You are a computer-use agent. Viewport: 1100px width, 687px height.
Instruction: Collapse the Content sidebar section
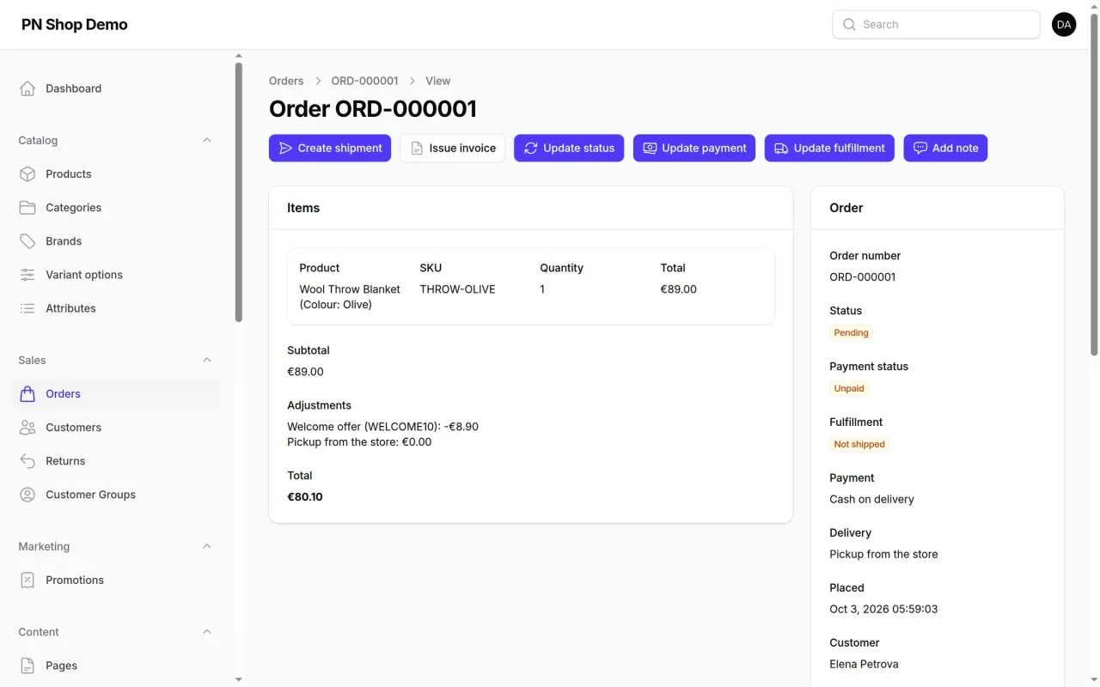pos(207,632)
